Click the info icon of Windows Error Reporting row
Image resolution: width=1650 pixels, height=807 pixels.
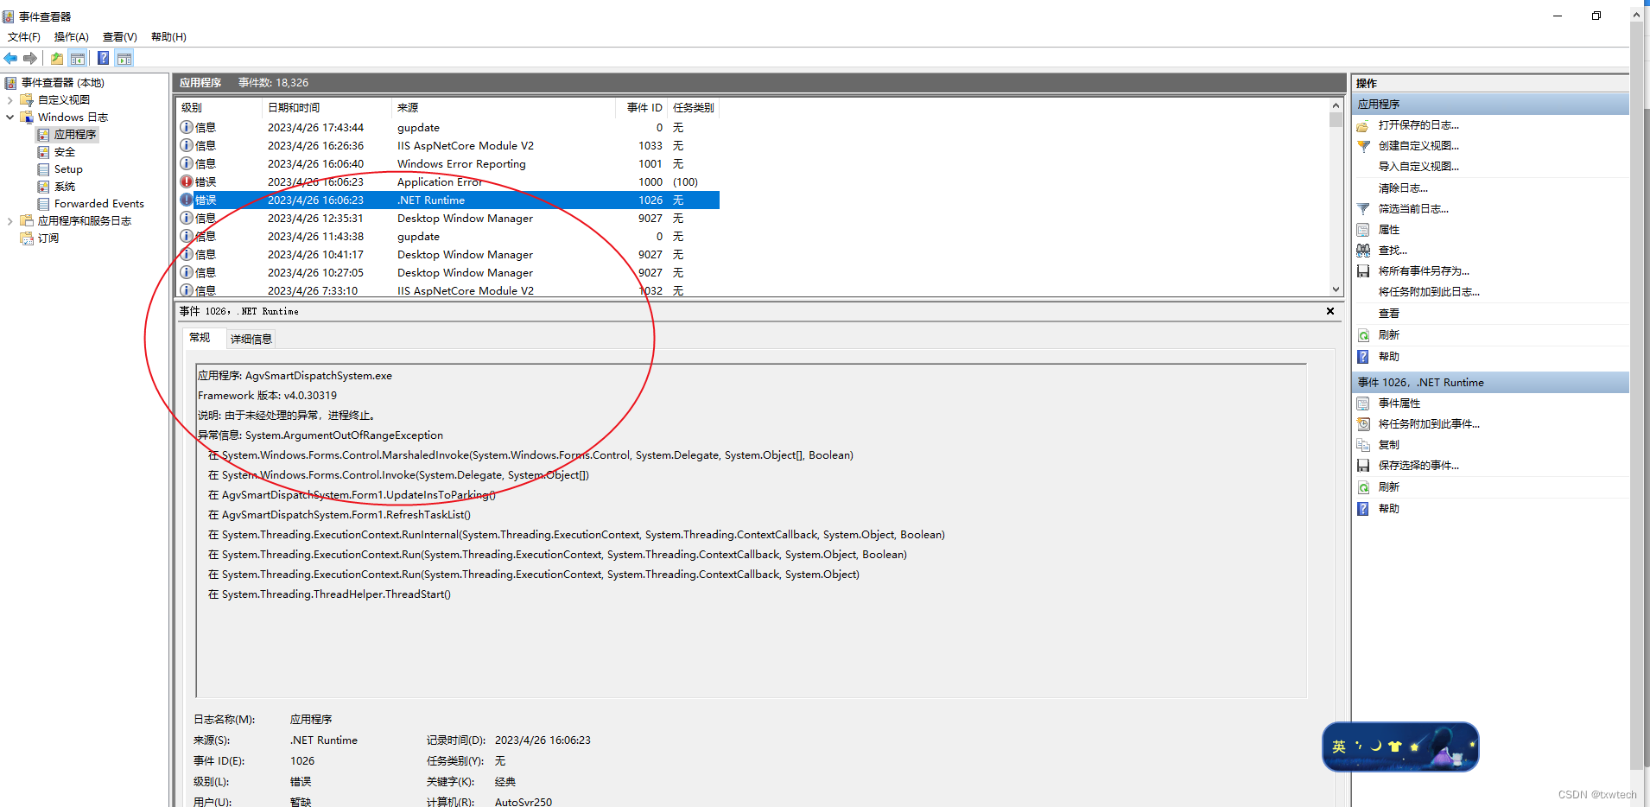(187, 163)
